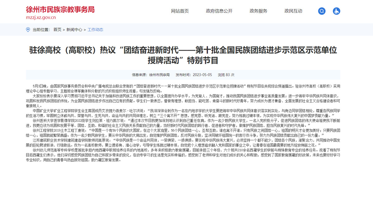The width and height of the screenshot is (373, 200).
Task: Select the 政务服务 menu item
Action: pos(258,11)
